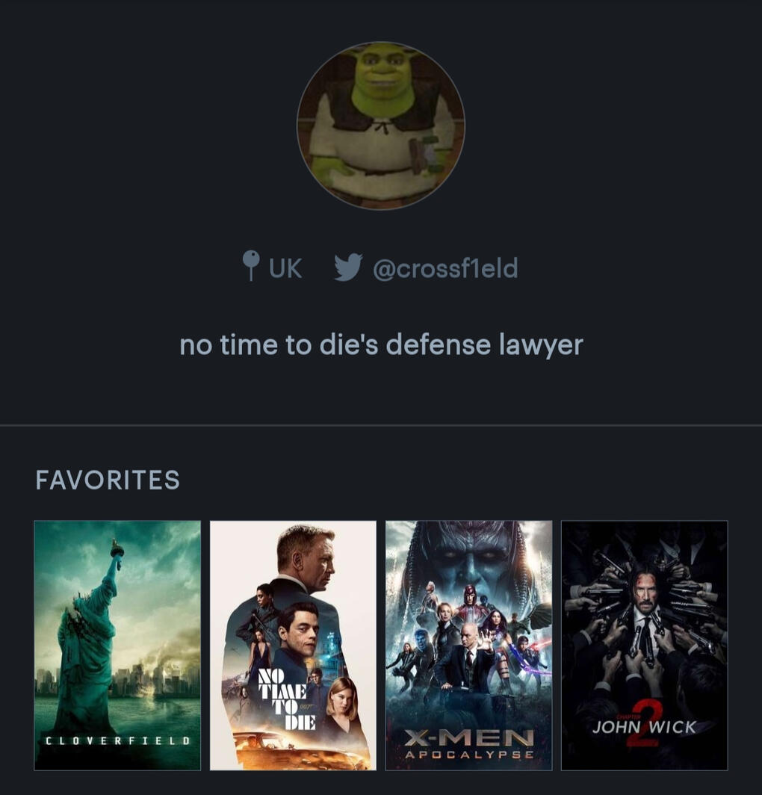The width and height of the screenshot is (762, 795).
Task: Click the Twitter bird icon
Action: (348, 267)
